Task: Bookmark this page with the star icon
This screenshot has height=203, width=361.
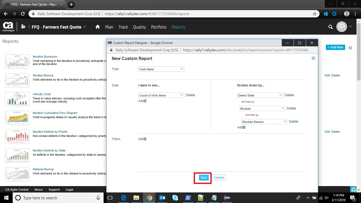Action: [314, 14]
